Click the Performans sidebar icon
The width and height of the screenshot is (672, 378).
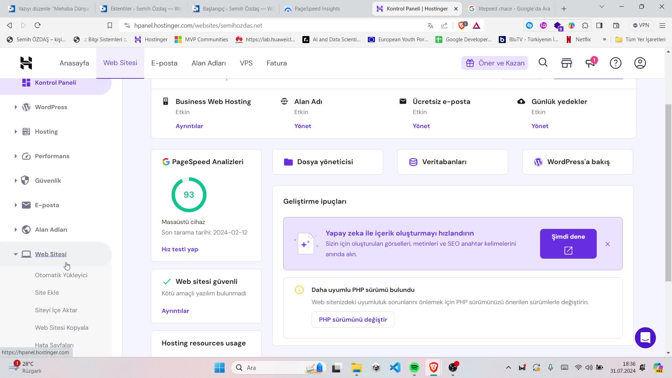(26, 156)
